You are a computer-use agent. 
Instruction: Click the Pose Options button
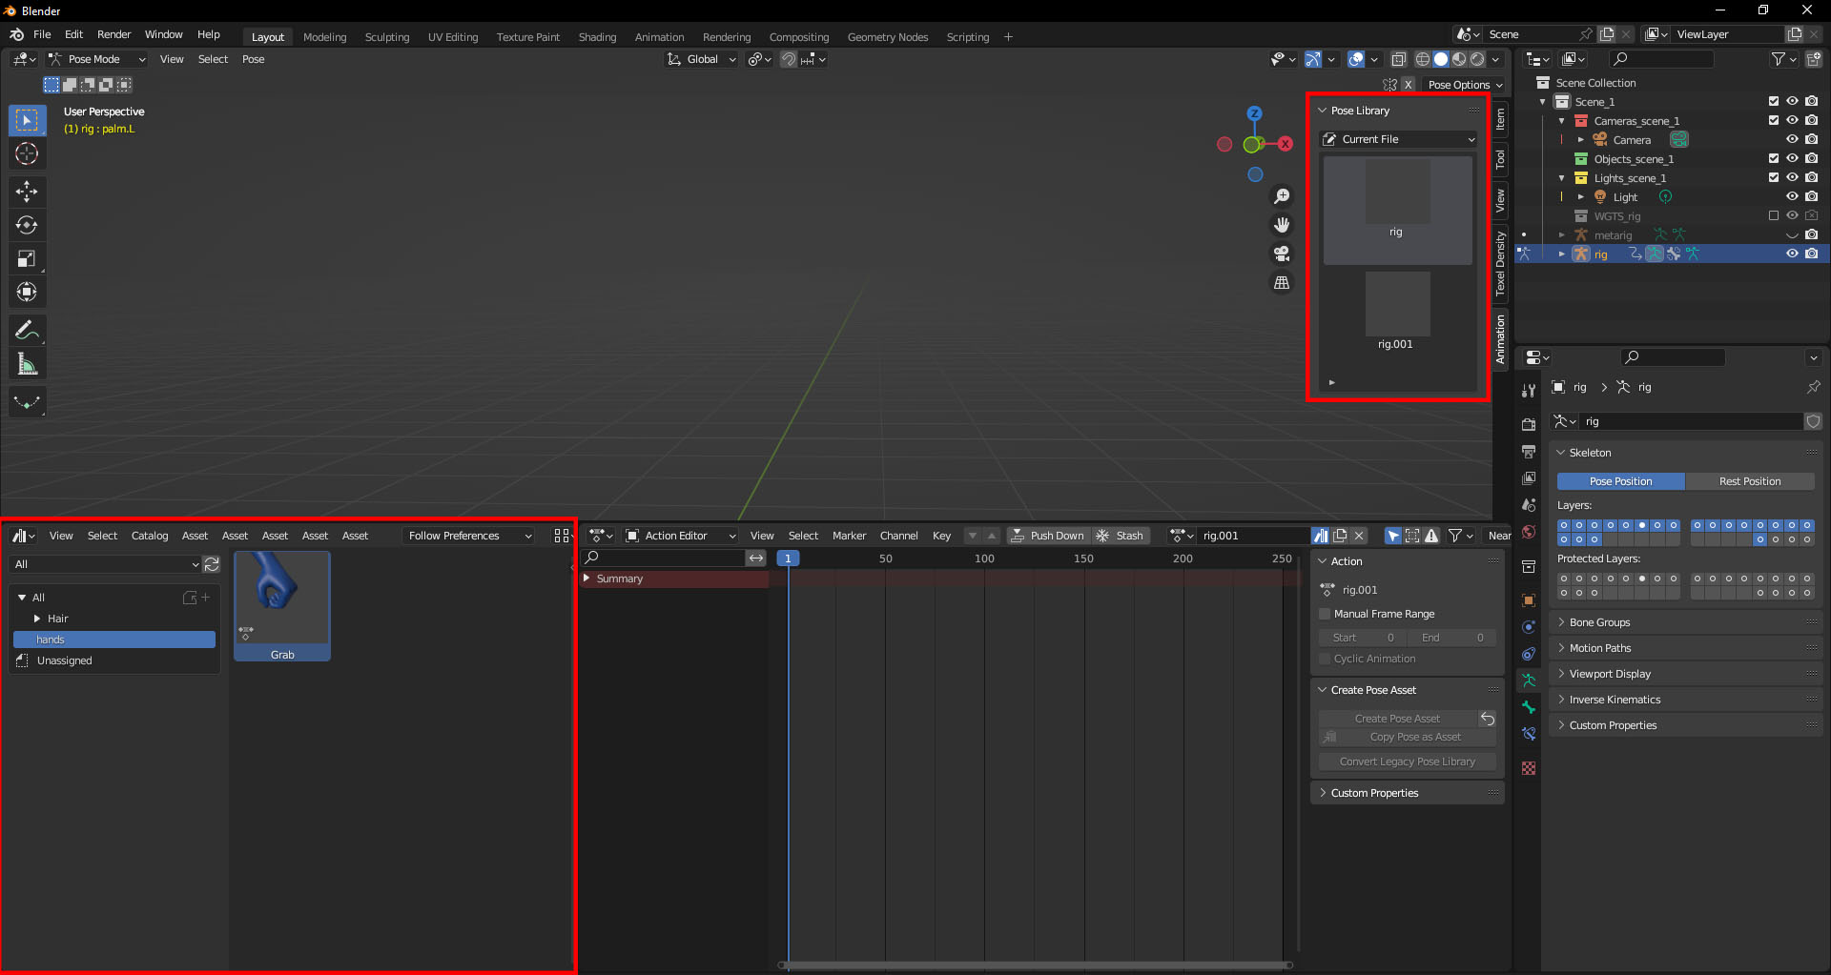click(1465, 85)
